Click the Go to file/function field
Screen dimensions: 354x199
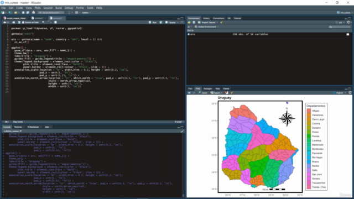coord(51,13)
